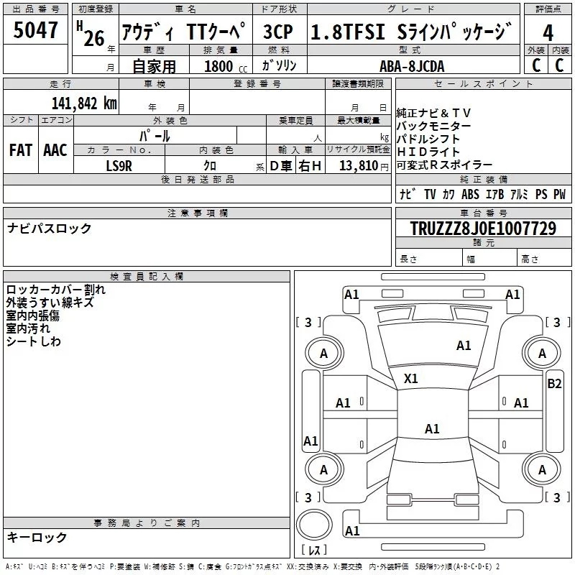Select the model code ABA-8JCDA
Image resolution: width=575 pixels, height=575 pixels.
click(x=412, y=65)
